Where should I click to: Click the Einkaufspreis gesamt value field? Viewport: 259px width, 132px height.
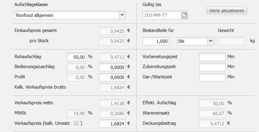point(113,31)
